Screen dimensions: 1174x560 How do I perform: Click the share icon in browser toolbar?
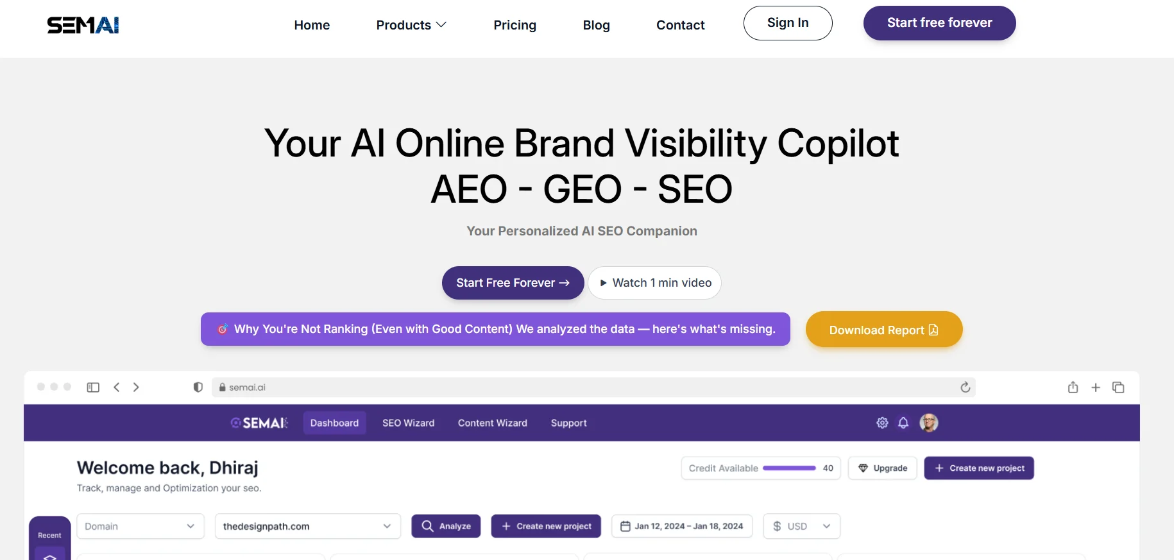1073,387
